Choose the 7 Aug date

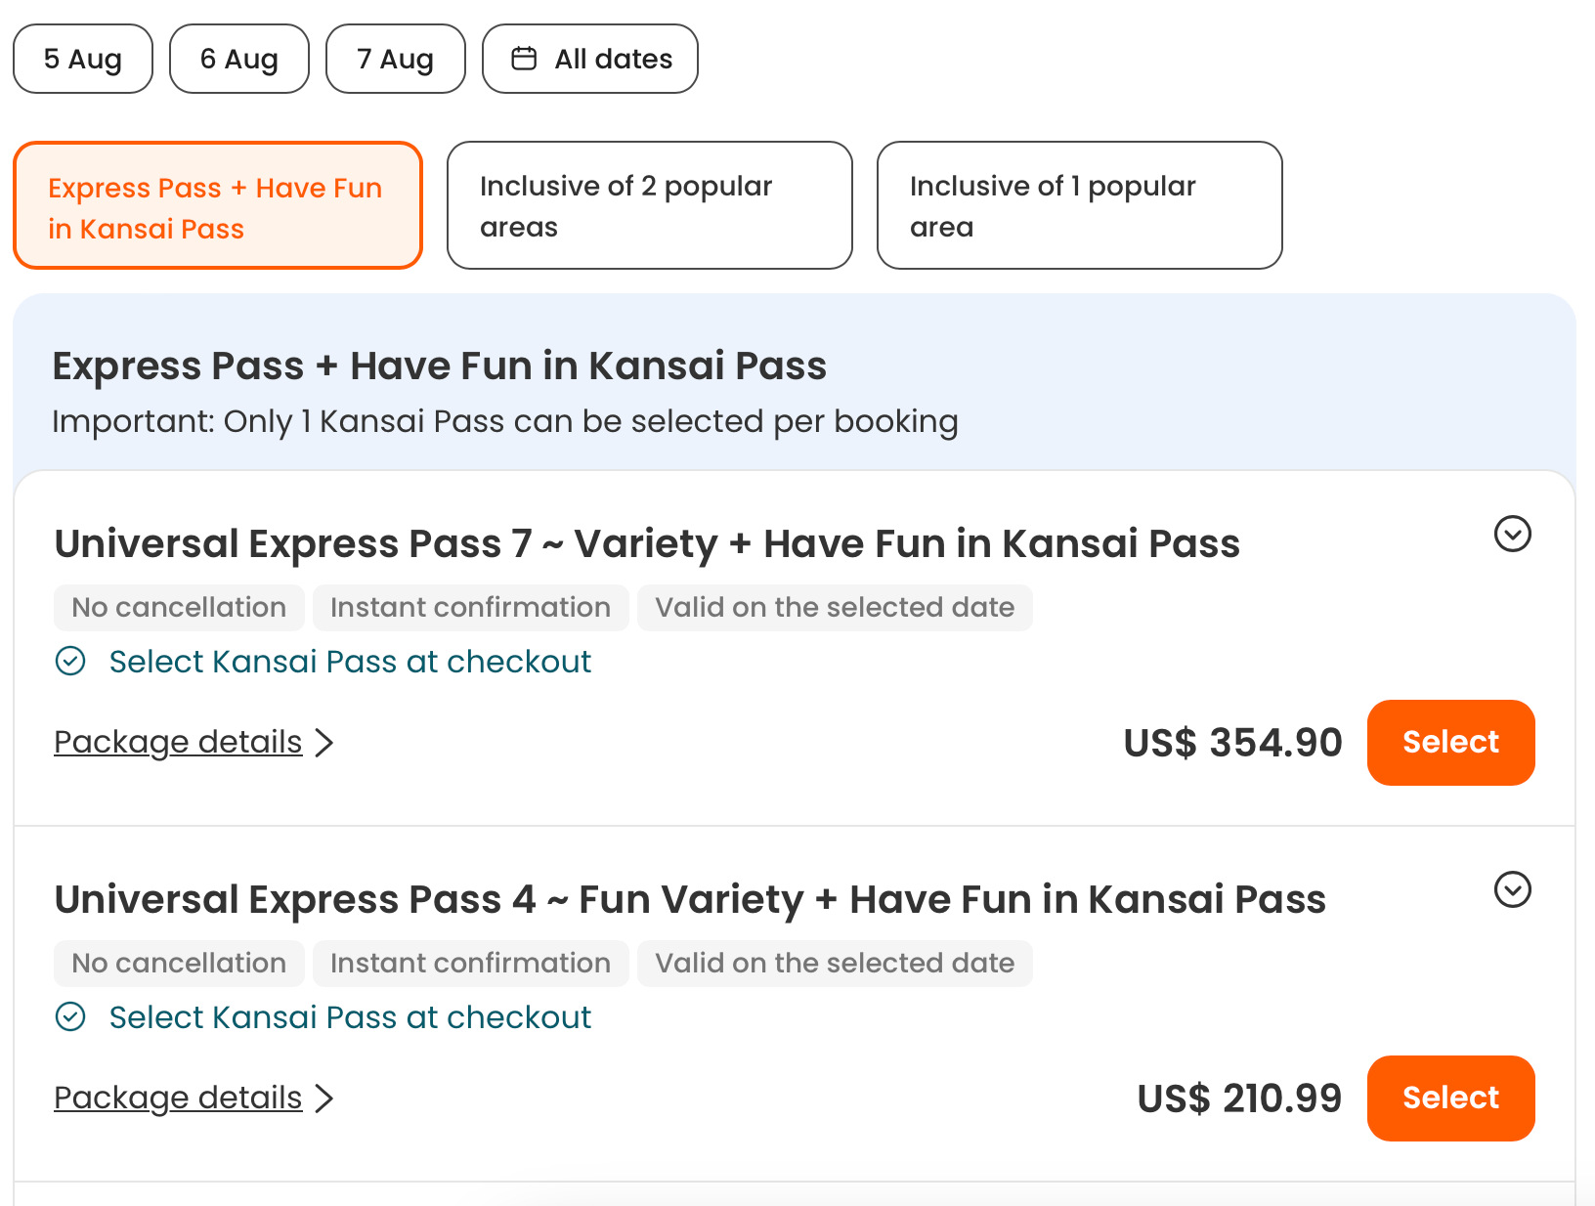[396, 59]
